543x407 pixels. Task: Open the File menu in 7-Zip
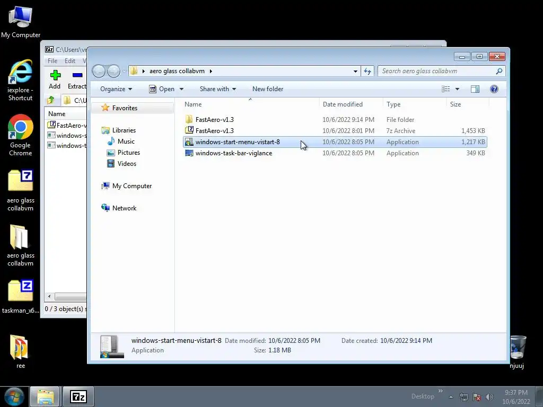[x=52, y=60]
